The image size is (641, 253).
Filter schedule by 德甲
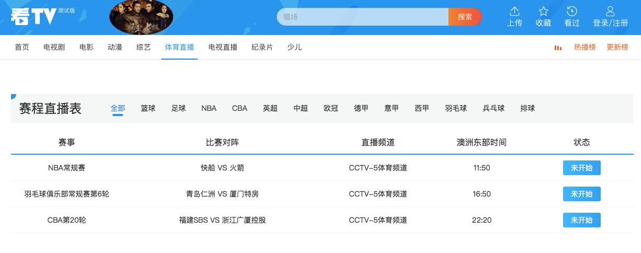click(361, 108)
